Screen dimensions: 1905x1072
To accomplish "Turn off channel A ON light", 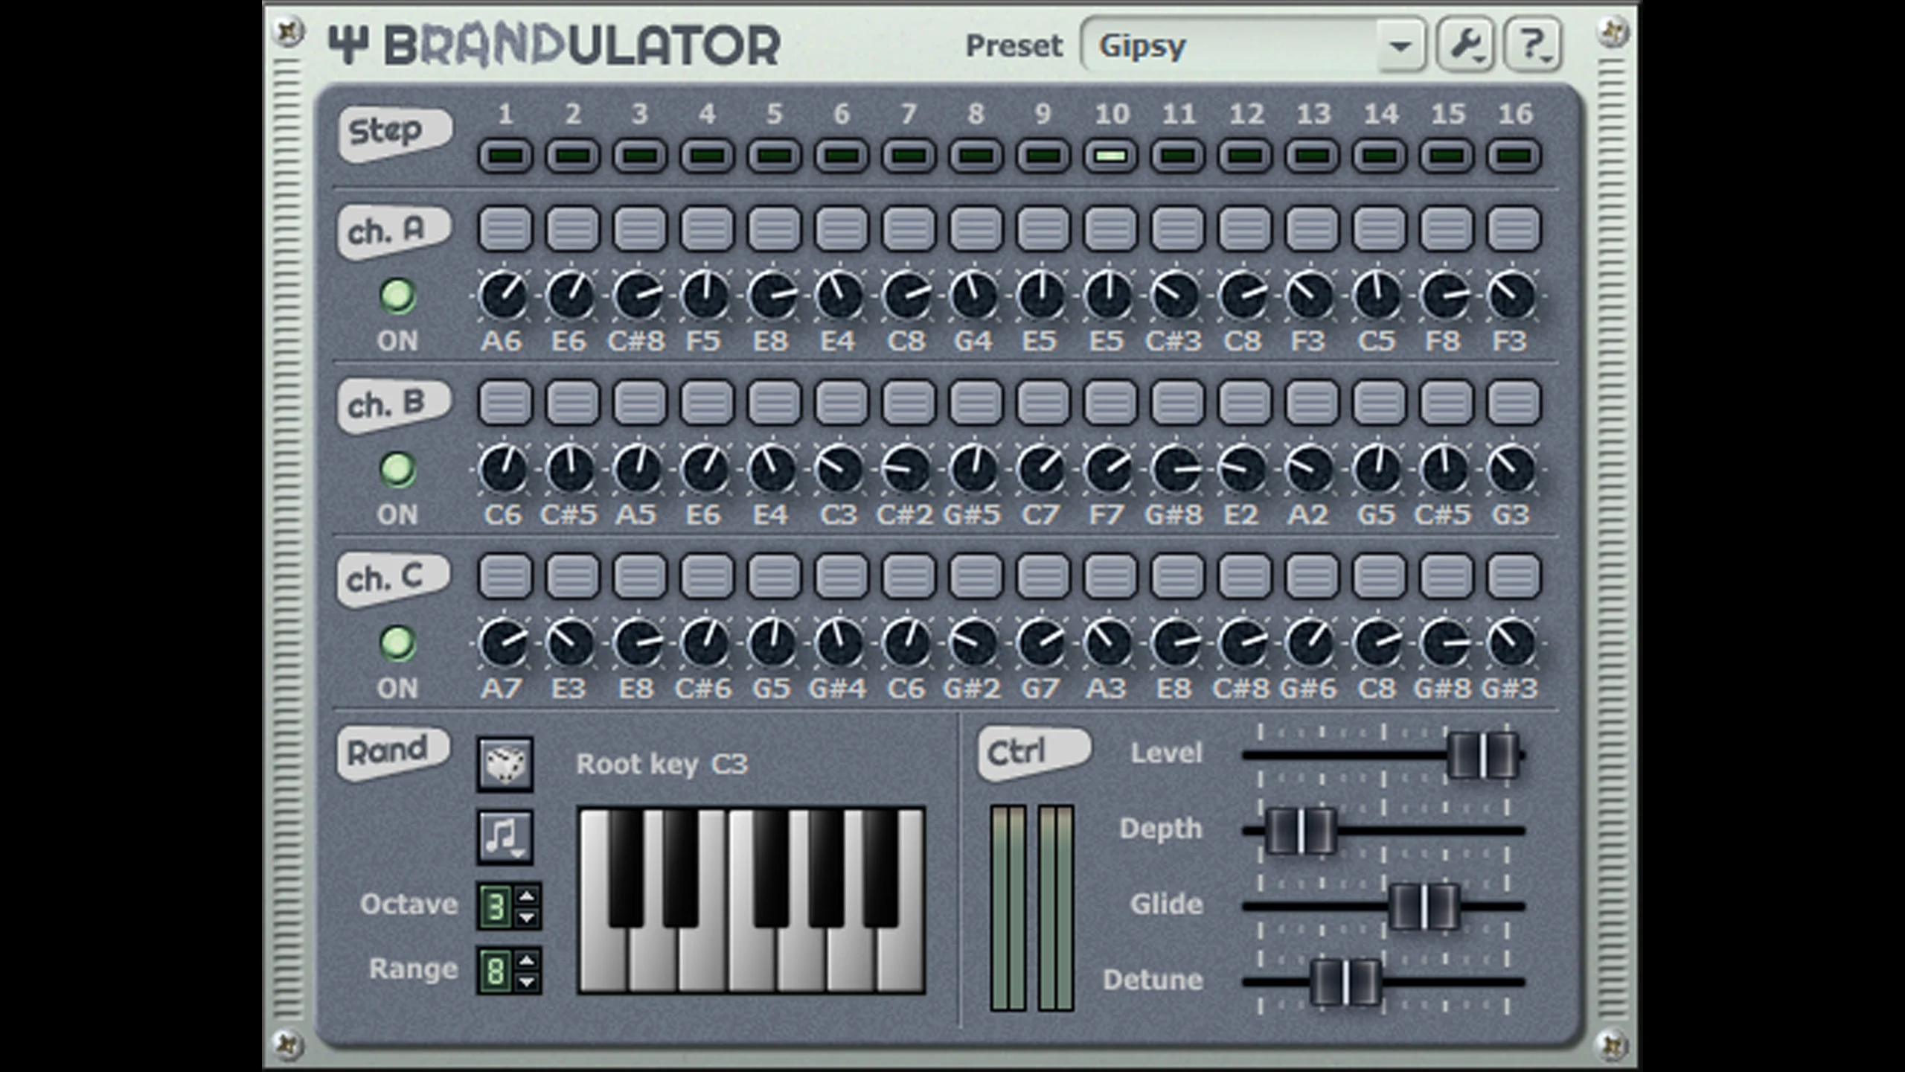I will (397, 296).
